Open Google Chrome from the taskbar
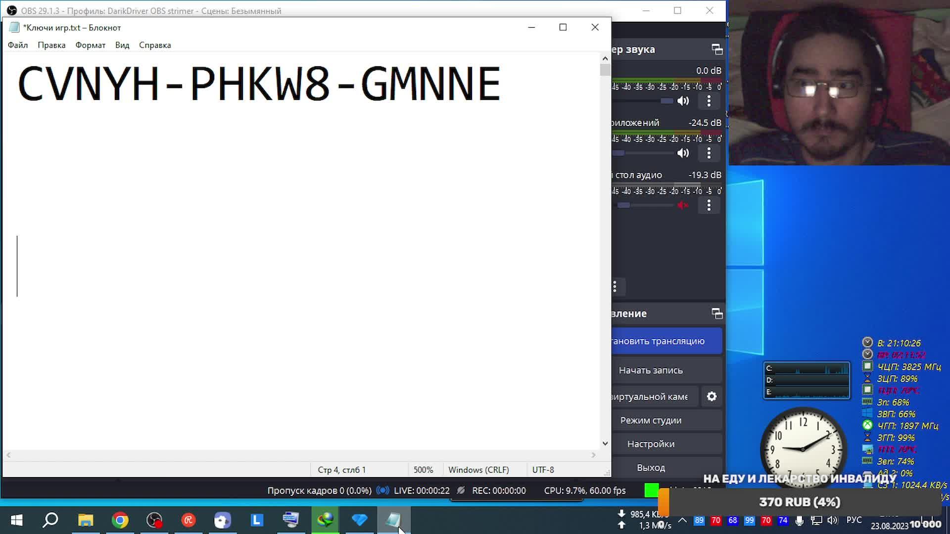 (120, 520)
